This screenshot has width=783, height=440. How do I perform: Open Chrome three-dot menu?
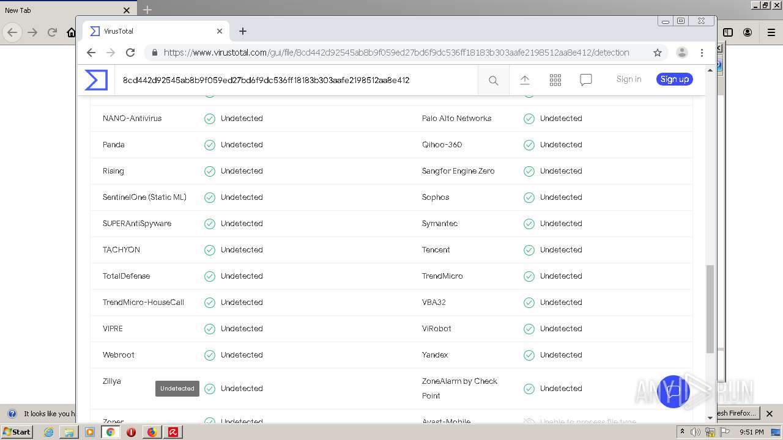pos(702,53)
